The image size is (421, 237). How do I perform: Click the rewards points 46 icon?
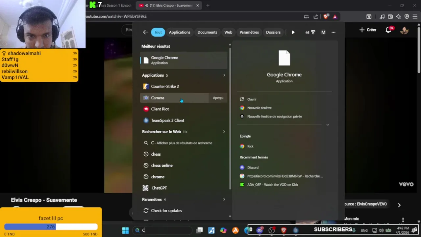pos(310,32)
